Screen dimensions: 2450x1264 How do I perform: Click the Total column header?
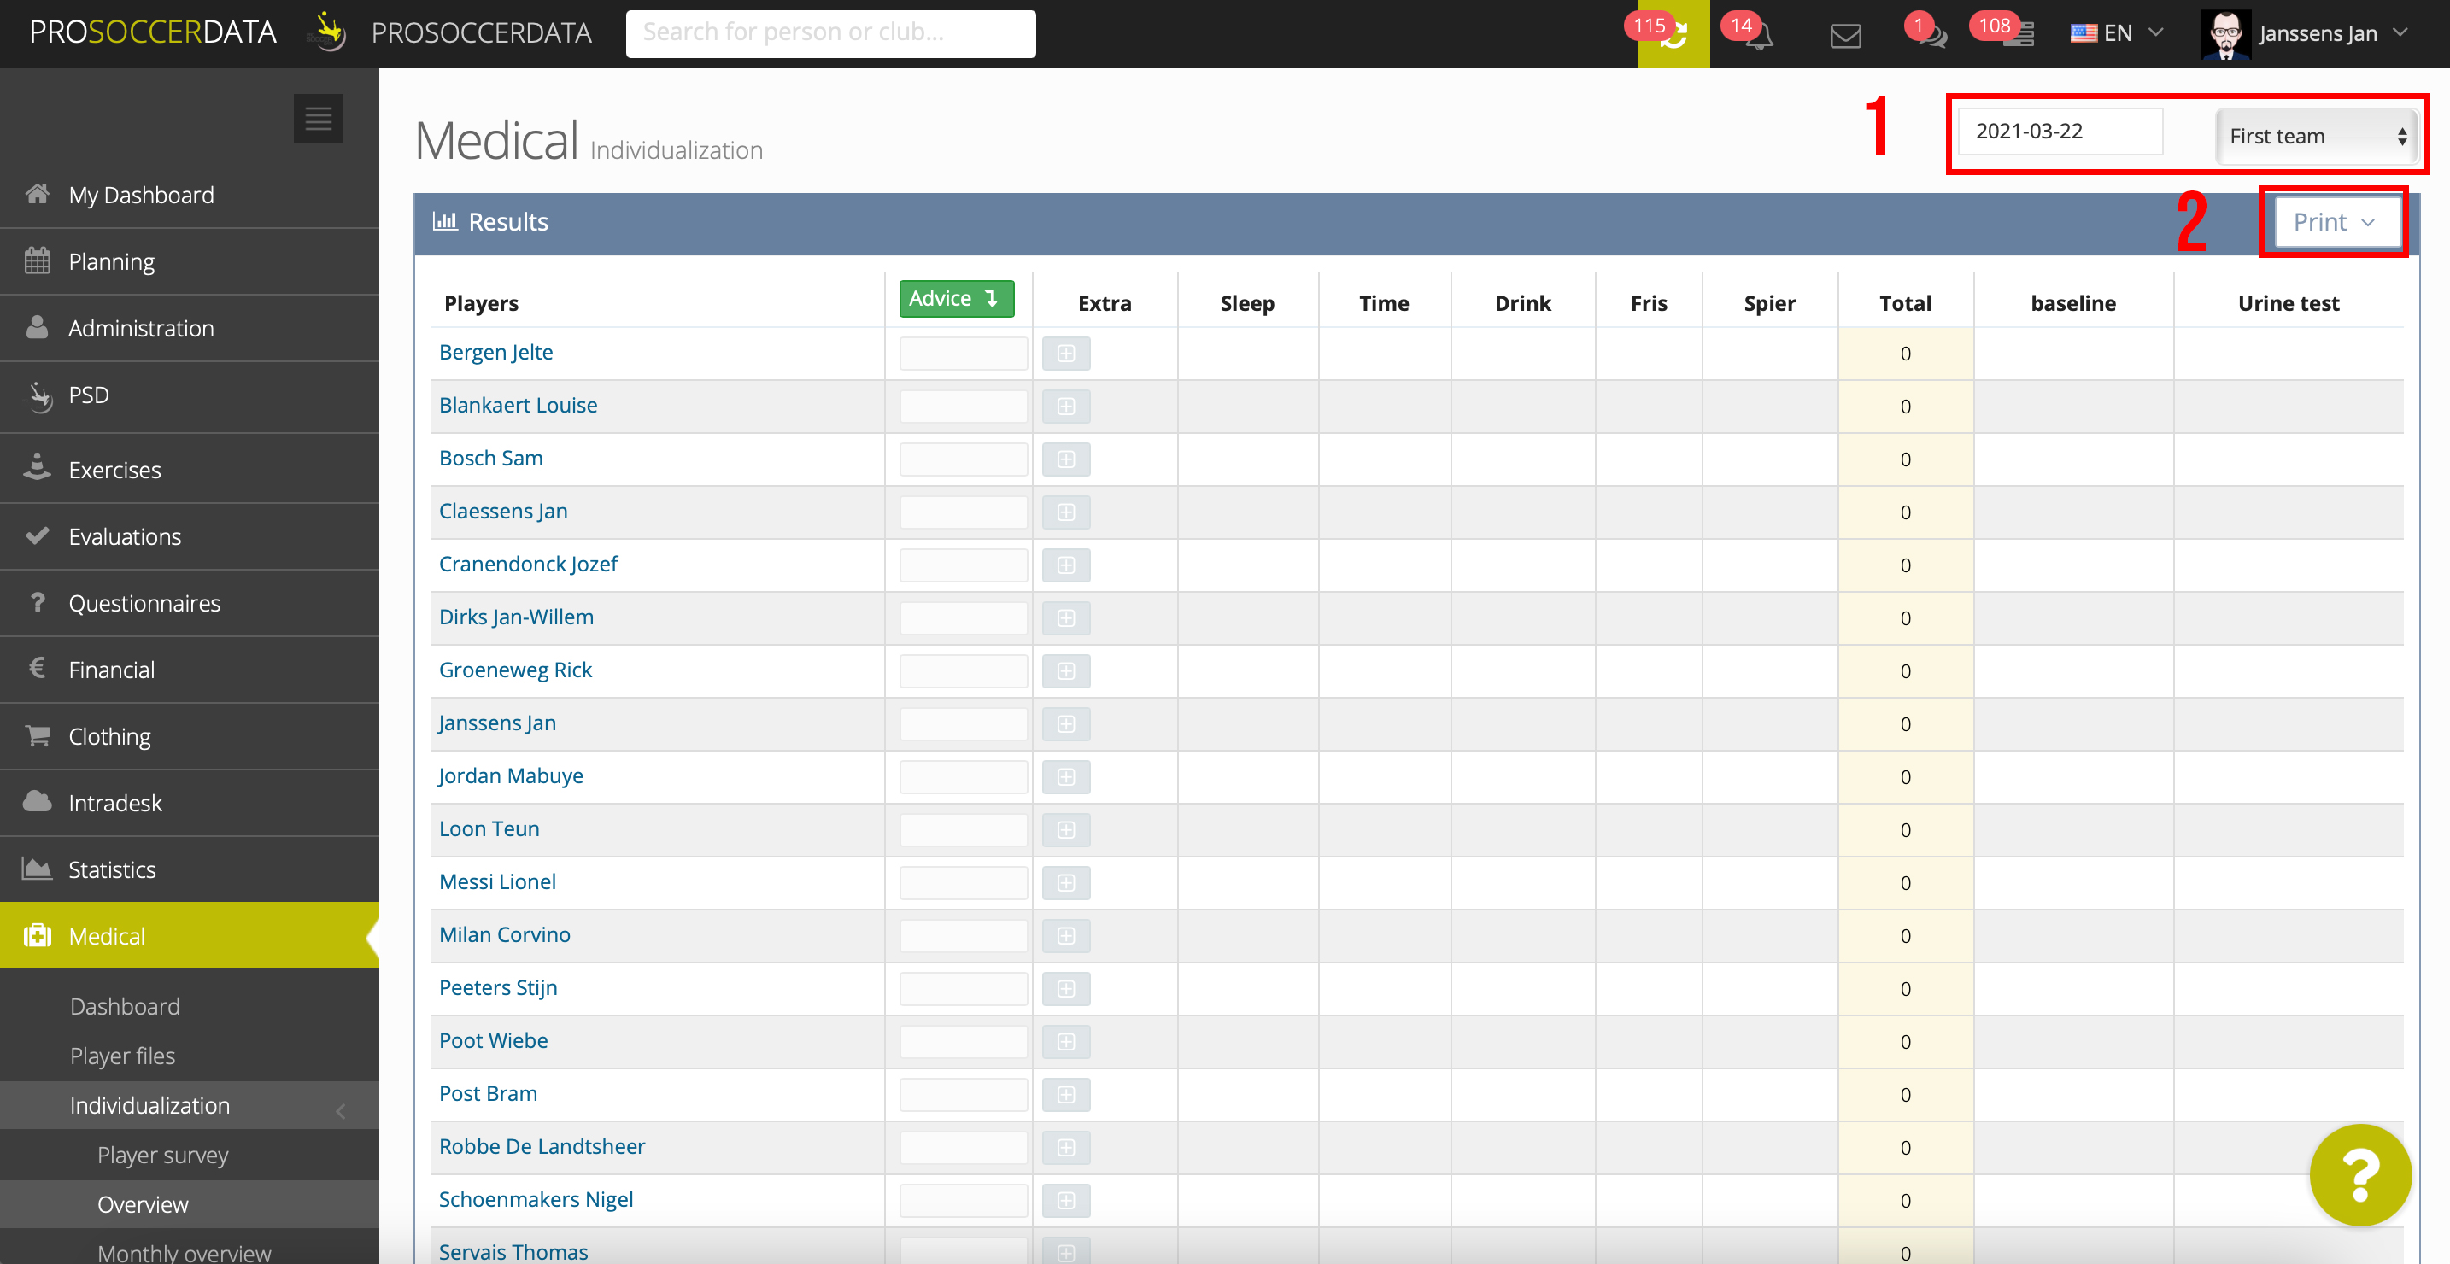pyautogui.click(x=1905, y=303)
